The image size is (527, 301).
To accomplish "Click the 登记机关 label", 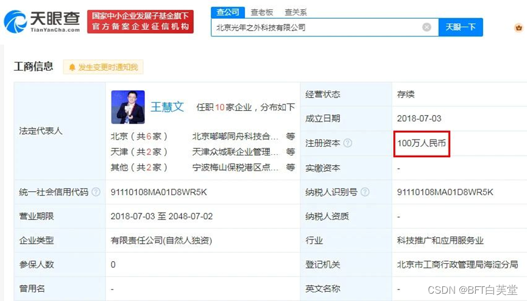I will (323, 264).
